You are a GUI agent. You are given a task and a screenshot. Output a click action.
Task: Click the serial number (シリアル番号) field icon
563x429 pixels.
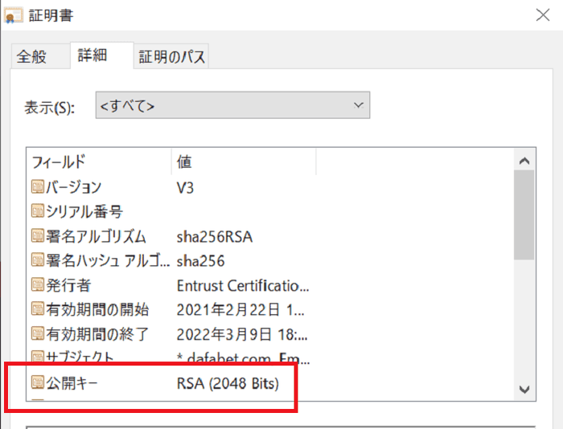coord(38,212)
